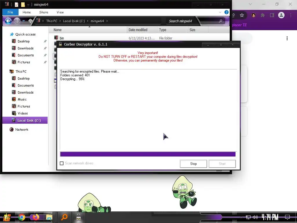Image resolution: width=297 pixels, height=223 pixels.
Task: Click the search magnifier icon in Explorer
Action: [x=220, y=21]
